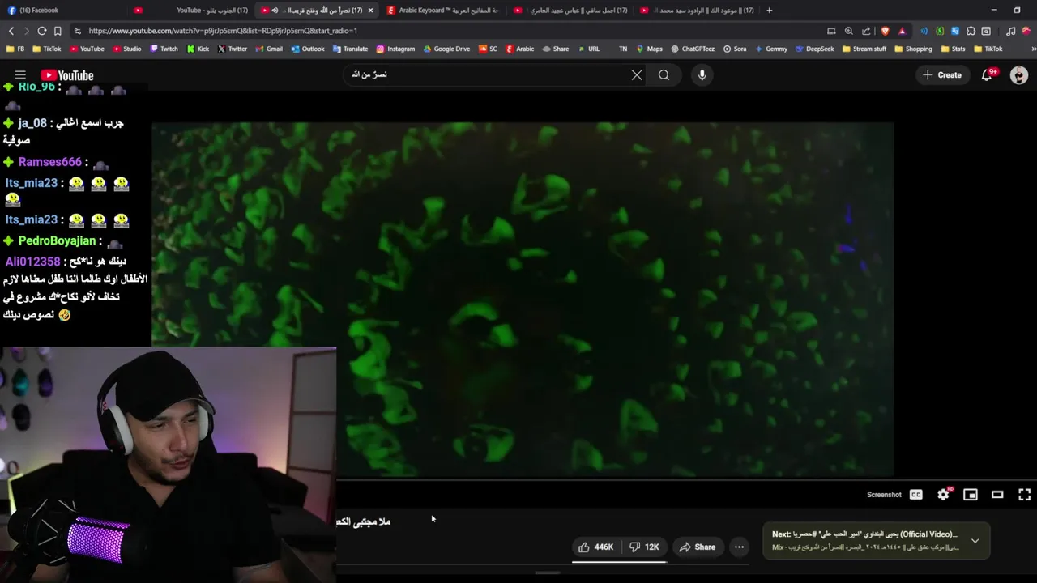The height and width of the screenshot is (583, 1037).
Task: Open the Twitch bookmark
Action: (164, 49)
